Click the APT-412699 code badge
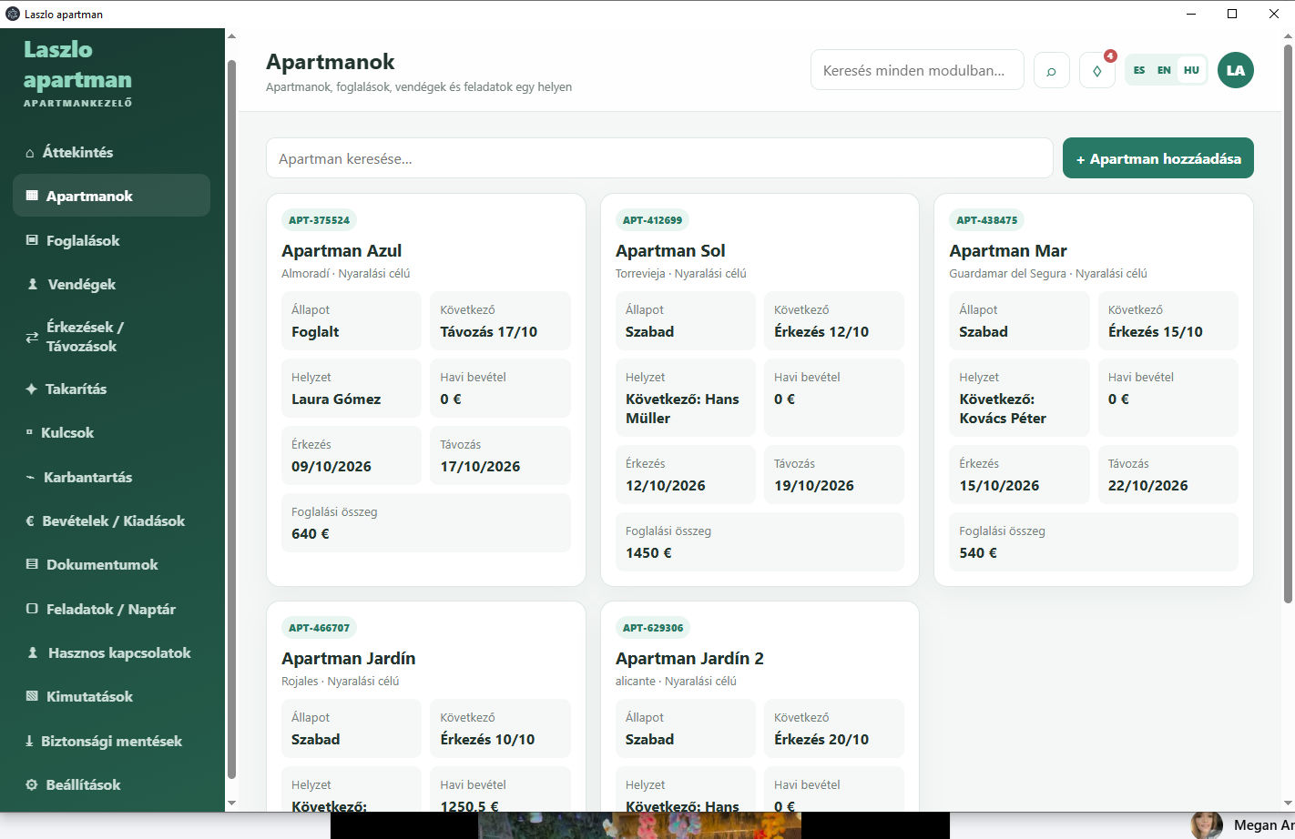 (653, 220)
